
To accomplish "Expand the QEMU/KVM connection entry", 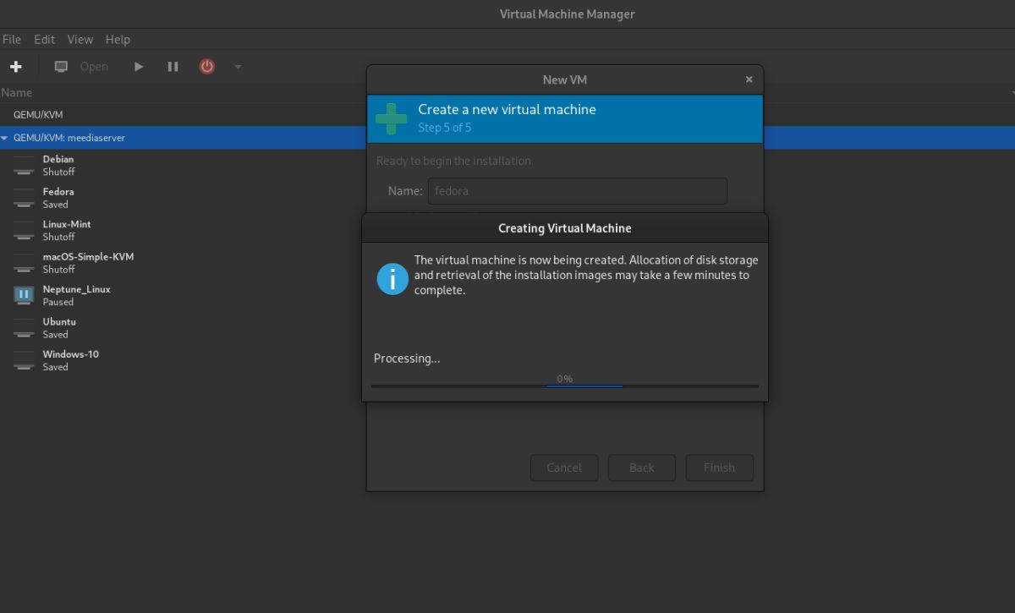I will pyautogui.click(x=37, y=114).
